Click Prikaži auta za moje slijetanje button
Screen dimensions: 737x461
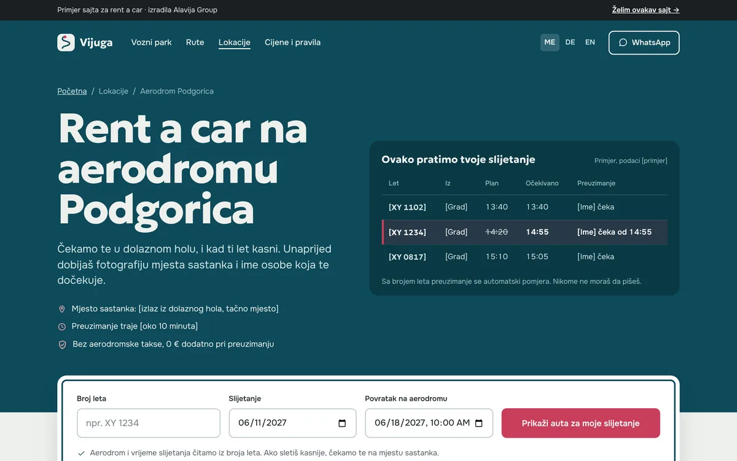tap(581, 423)
